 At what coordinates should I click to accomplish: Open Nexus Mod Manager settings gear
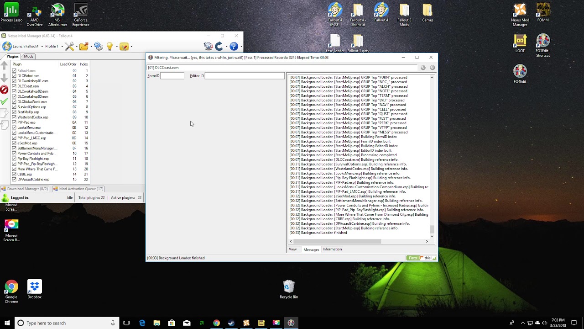point(98,46)
